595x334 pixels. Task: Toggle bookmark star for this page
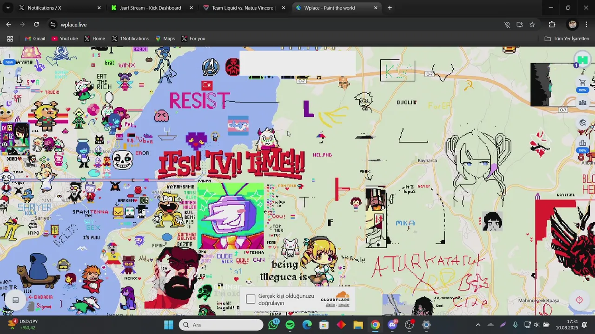tap(532, 25)
